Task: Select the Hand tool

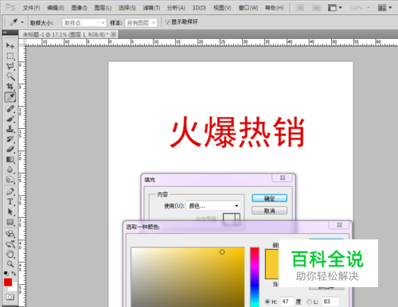Action: [x=10, y=254]
